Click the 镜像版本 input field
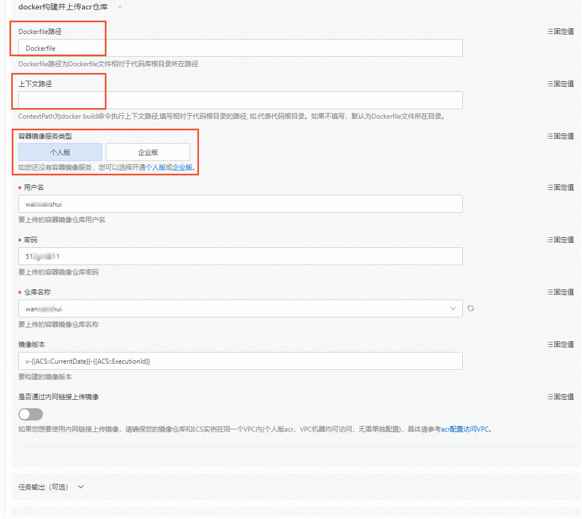The image size is (582, 519). 240,361
